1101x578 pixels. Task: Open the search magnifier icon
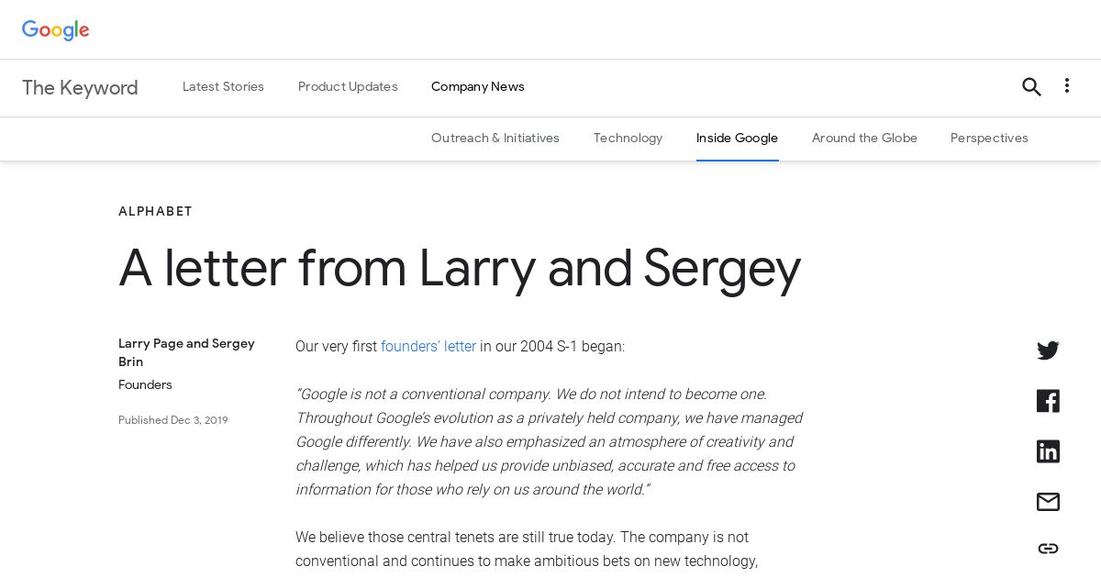click(1031, 87)
